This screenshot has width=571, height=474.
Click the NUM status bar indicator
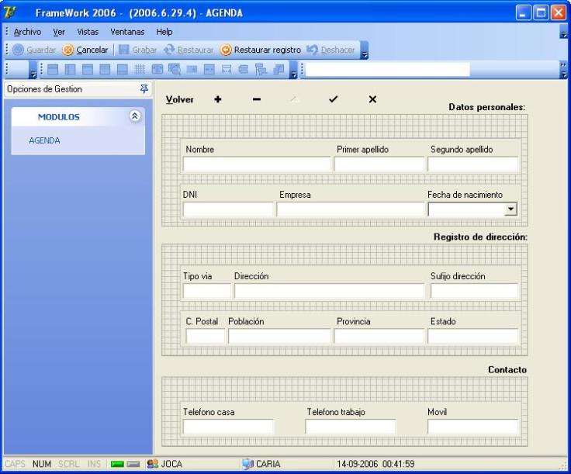[42, 464]
